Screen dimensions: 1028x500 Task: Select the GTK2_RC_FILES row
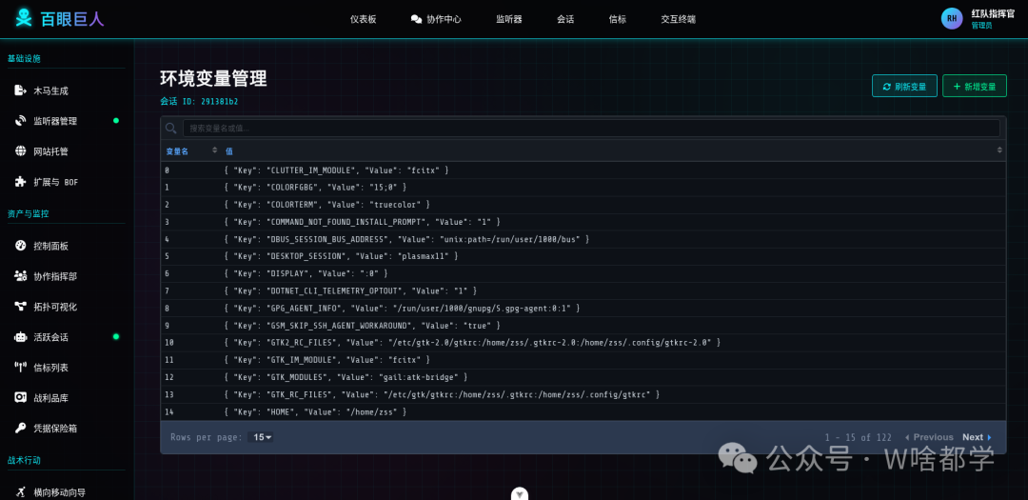(583, 343)
